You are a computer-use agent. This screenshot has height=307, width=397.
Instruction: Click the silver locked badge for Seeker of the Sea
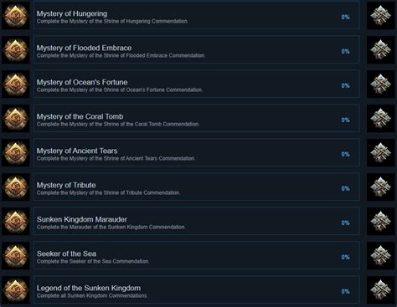pos(380,255)
